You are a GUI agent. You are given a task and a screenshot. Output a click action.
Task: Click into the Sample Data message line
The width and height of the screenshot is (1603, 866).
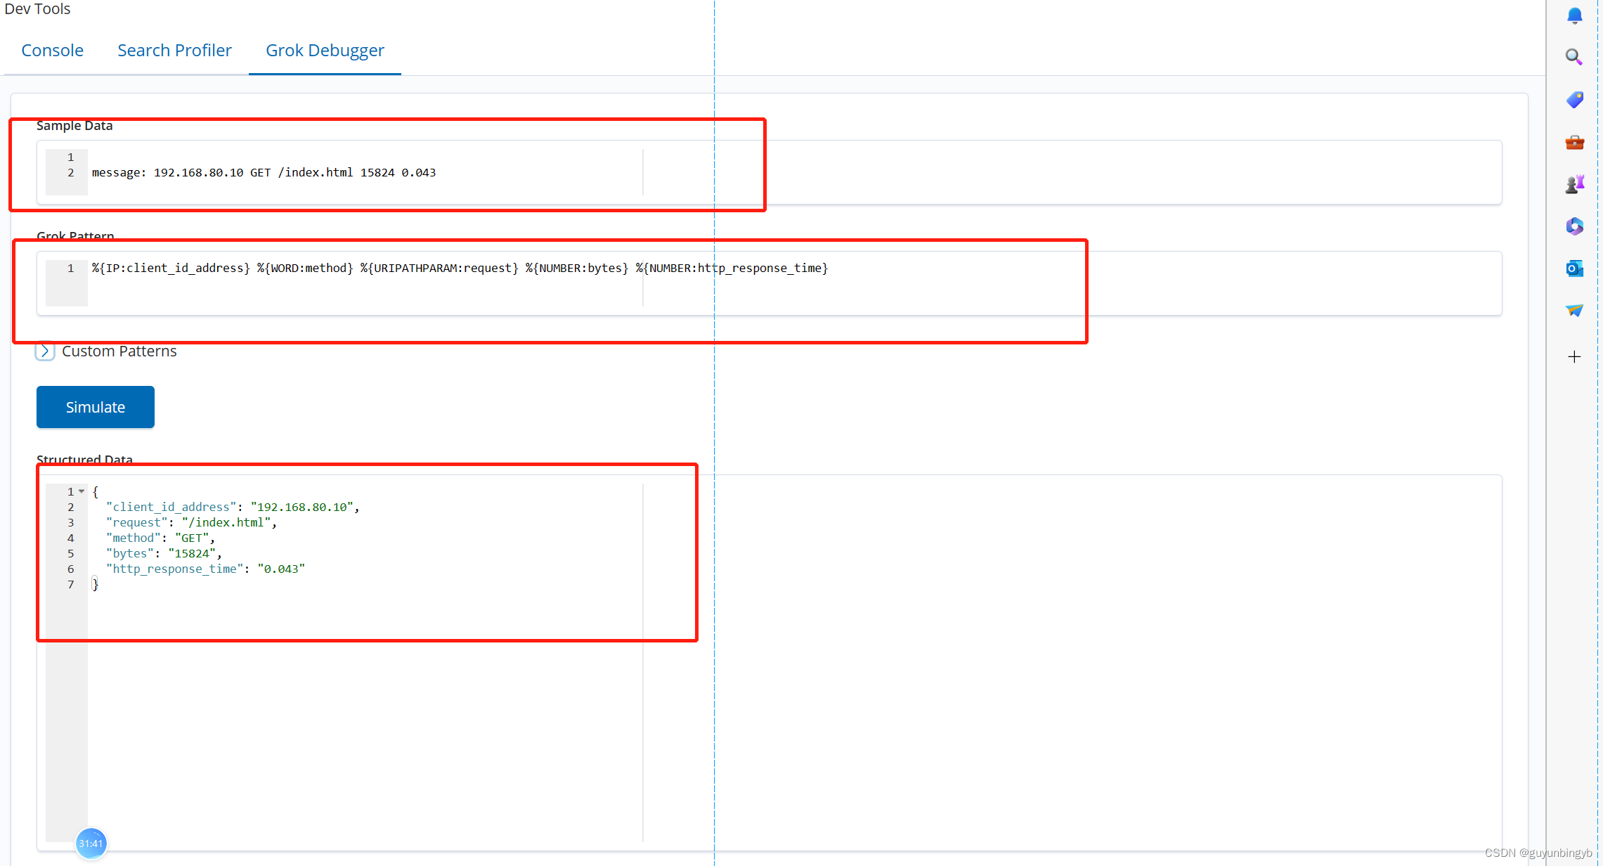coord(264,173)
